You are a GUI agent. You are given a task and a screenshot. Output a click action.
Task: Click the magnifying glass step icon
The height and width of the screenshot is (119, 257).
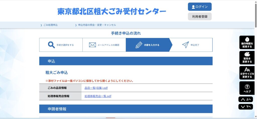(x=51, y=45)
